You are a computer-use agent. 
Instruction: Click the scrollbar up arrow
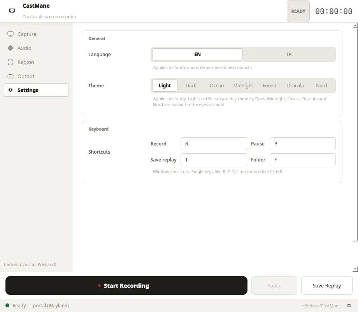pos(355,25)
